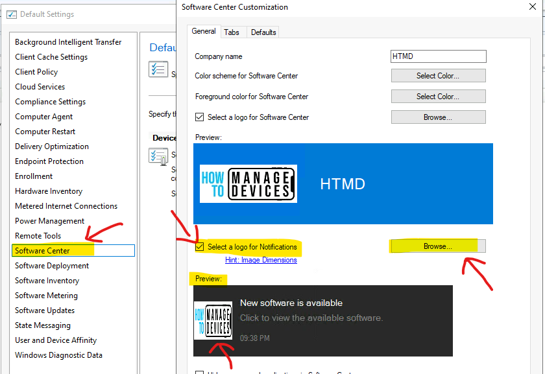Browse for the Notifications logo
The image size is (545, 374).
(439, 246)
